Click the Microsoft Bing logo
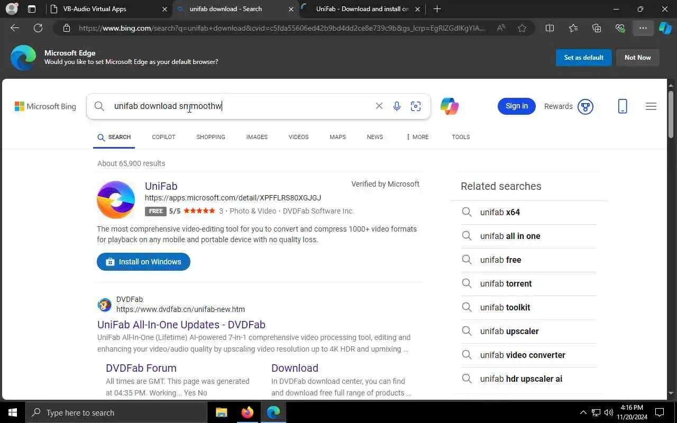677x423 pixels. coord(45,106)
